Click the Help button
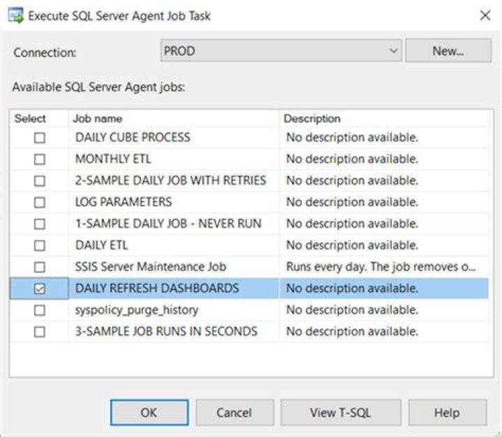Screen dimensions: 502x437 pos(447,413)
